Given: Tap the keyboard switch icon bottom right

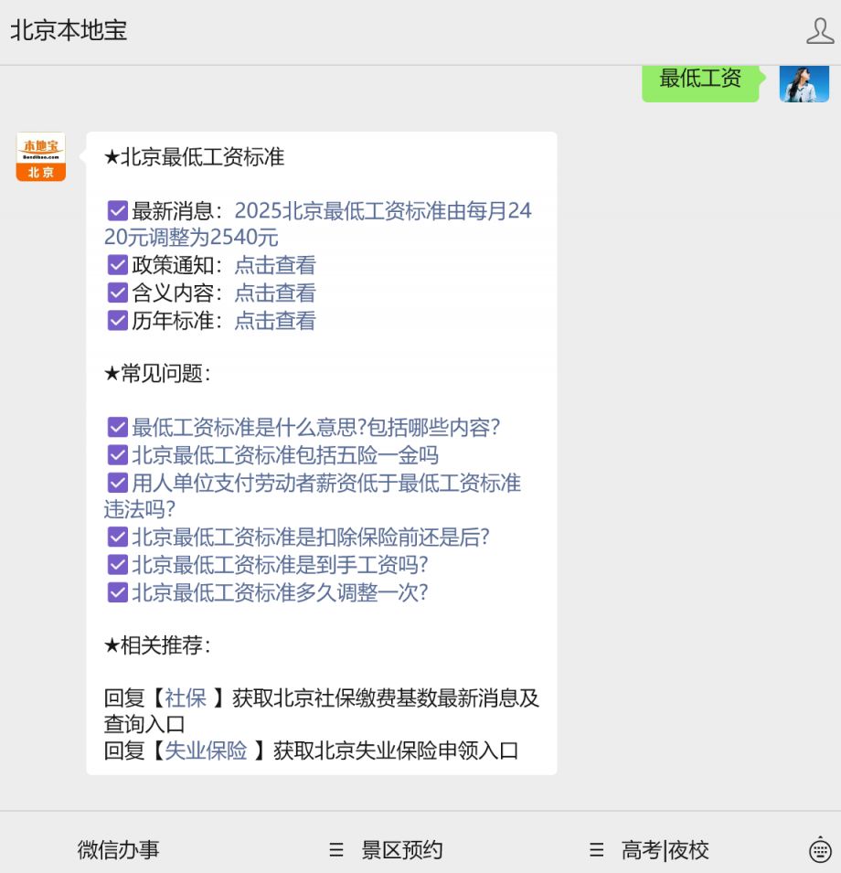Looking at the screenshot, I should (x=818, y=850).
